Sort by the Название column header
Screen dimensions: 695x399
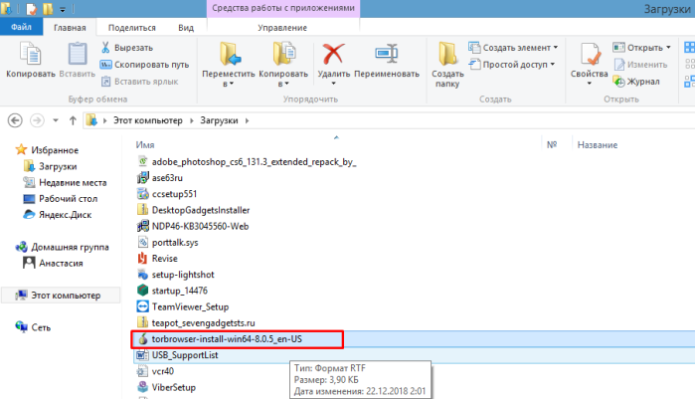click(x=597, y=145)
